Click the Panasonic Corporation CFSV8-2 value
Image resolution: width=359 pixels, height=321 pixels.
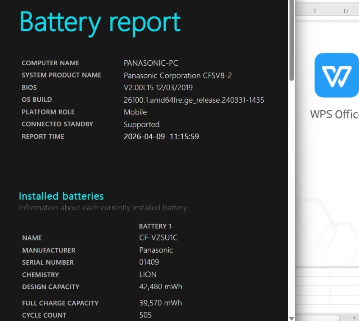[178, 75]
